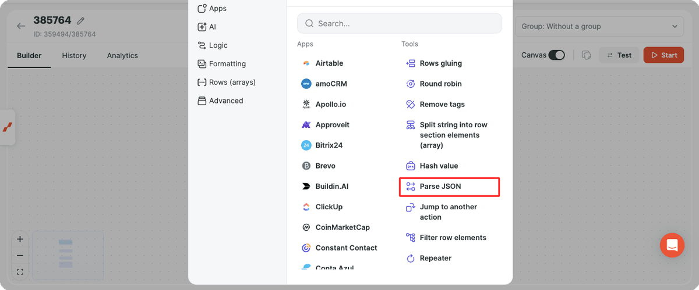Choose the Airtable app label

tap(329, 63)
